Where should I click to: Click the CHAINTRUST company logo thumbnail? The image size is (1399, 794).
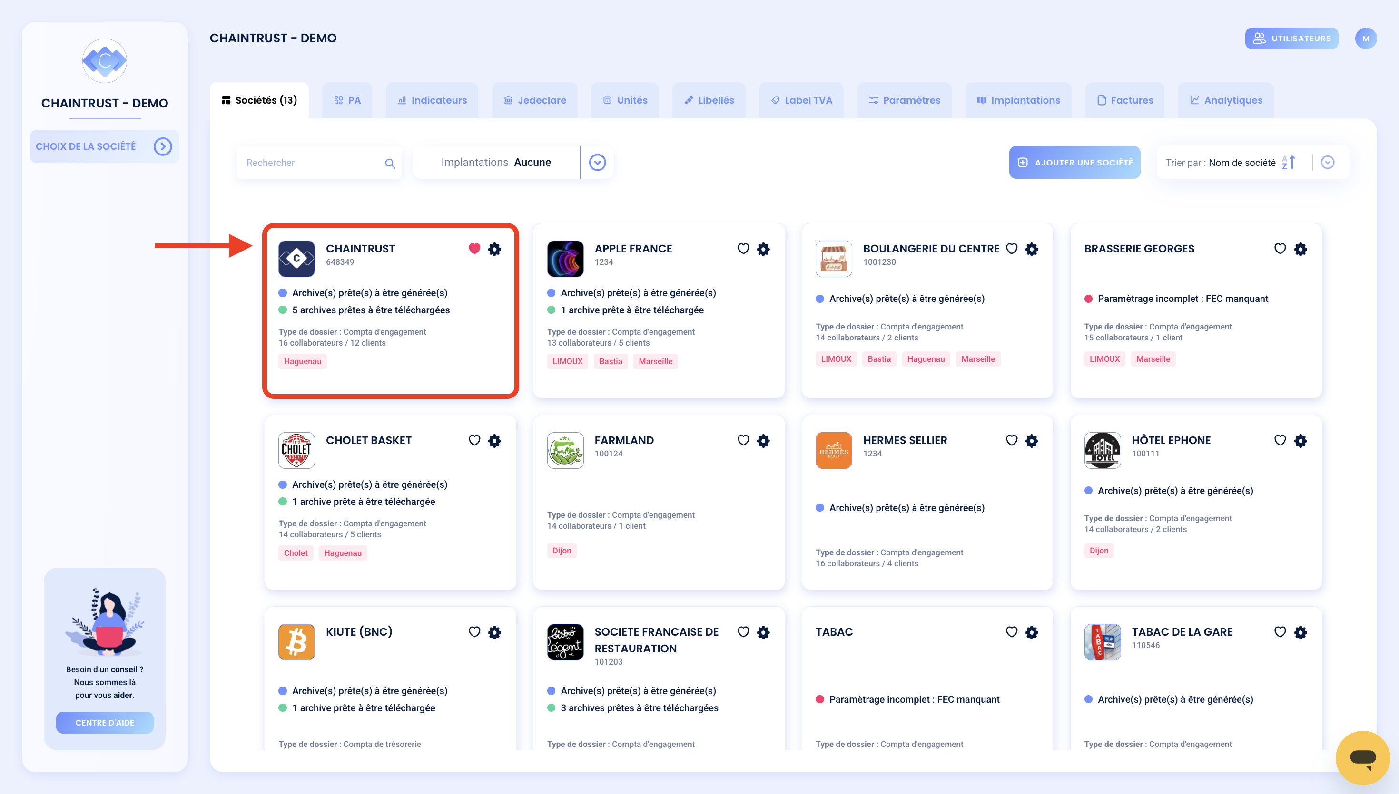point(297,259)
